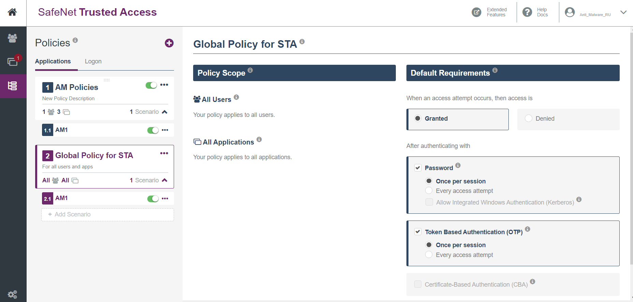
Task: Uncheck the Password checkbox
Action: [418, 168]
